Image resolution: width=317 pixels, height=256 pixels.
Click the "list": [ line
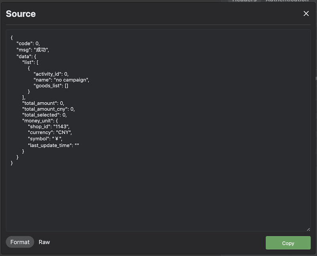click(x=31, y=63)
